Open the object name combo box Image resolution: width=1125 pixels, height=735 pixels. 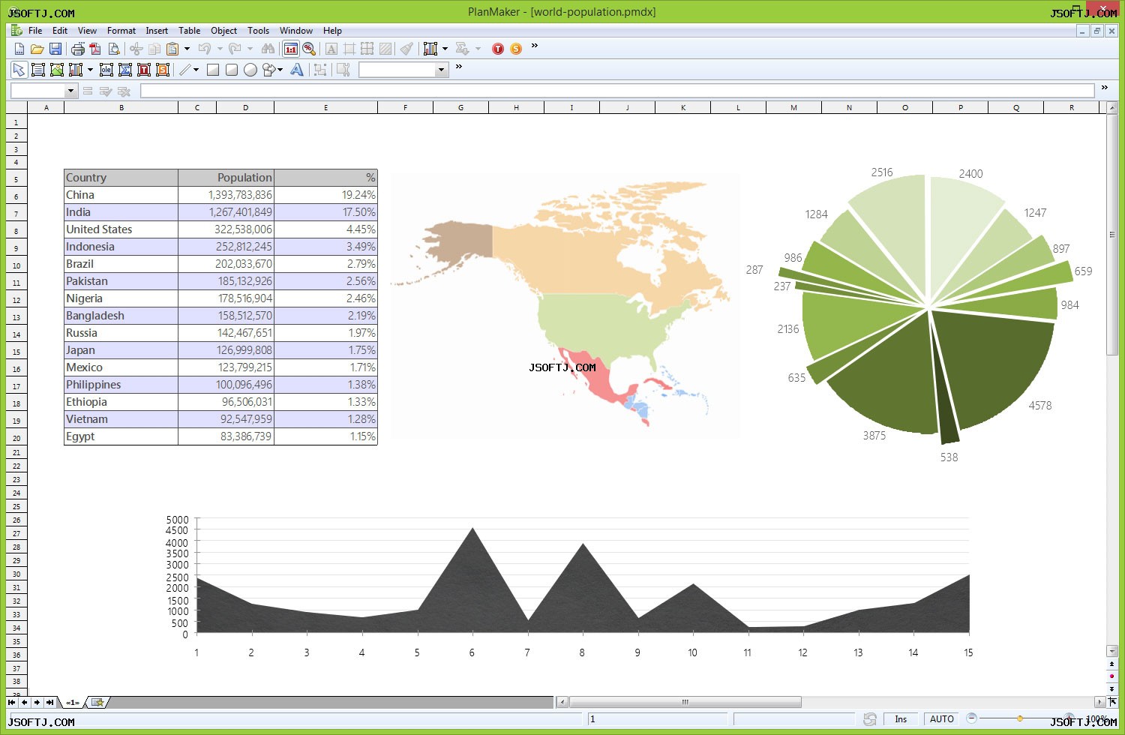click(x=403, y=70)
